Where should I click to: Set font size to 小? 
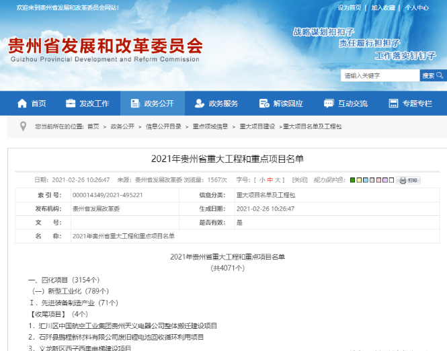262,180
